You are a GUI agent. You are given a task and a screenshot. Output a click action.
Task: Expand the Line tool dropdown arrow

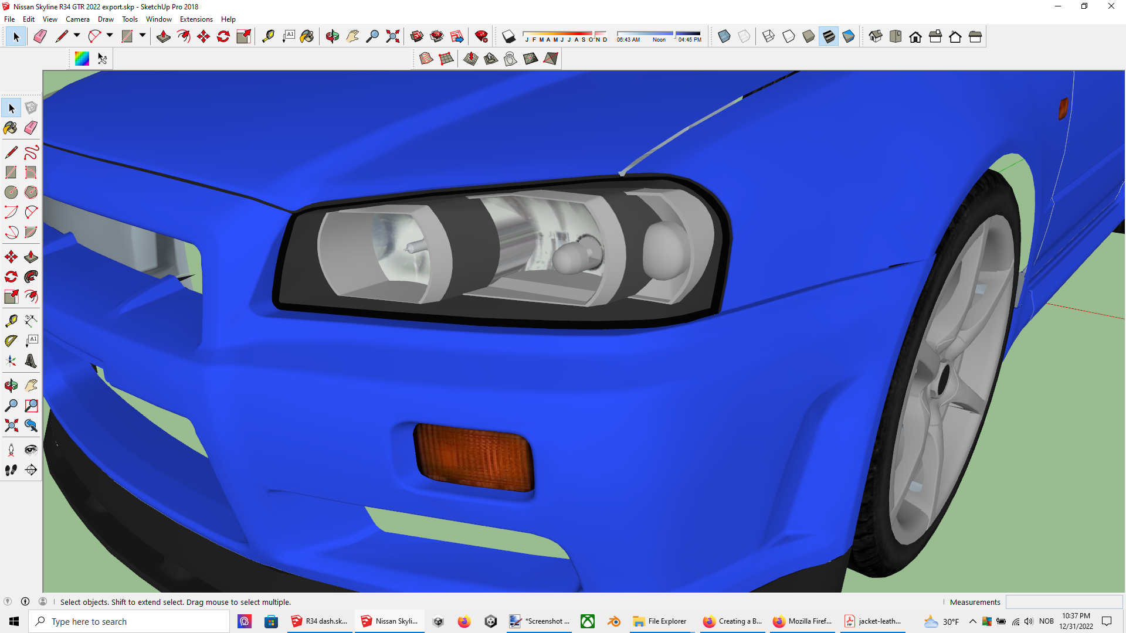pyautogui.click(x=77, y=36)
